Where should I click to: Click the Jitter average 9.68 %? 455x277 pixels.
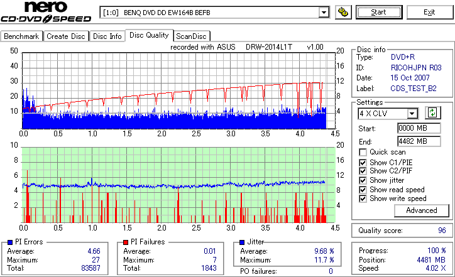pyautogui.click(x=324, y=251)
